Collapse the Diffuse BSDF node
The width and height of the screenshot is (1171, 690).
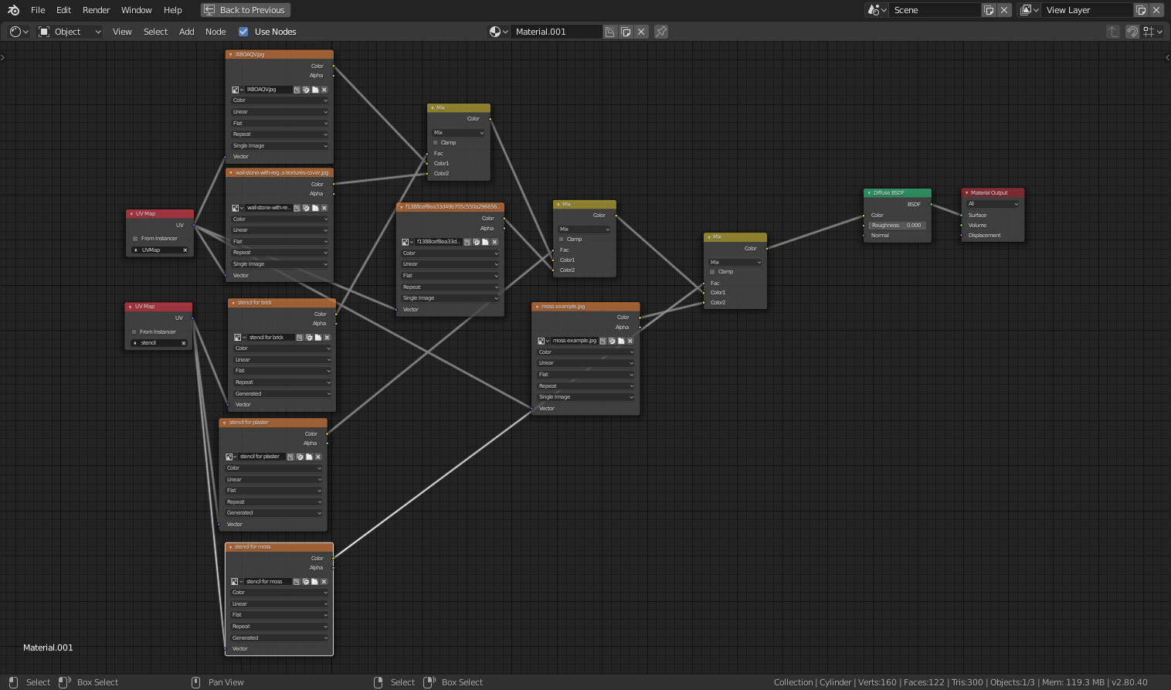coord(869,193)
